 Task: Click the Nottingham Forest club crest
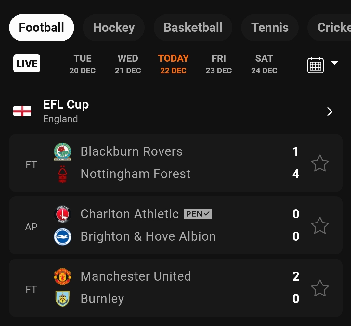coord(63,174)
